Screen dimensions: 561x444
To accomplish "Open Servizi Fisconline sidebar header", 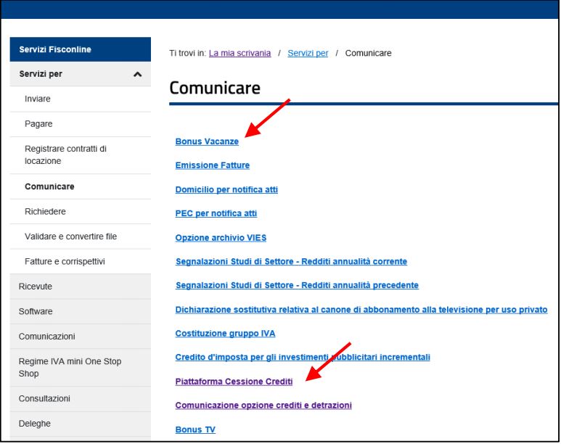I will 80,49.
